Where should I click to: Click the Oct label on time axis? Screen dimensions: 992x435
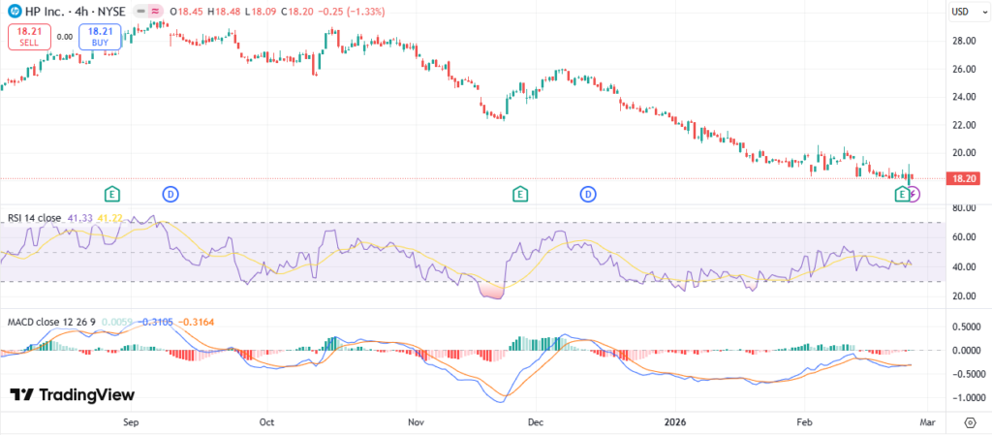[267, 421]
